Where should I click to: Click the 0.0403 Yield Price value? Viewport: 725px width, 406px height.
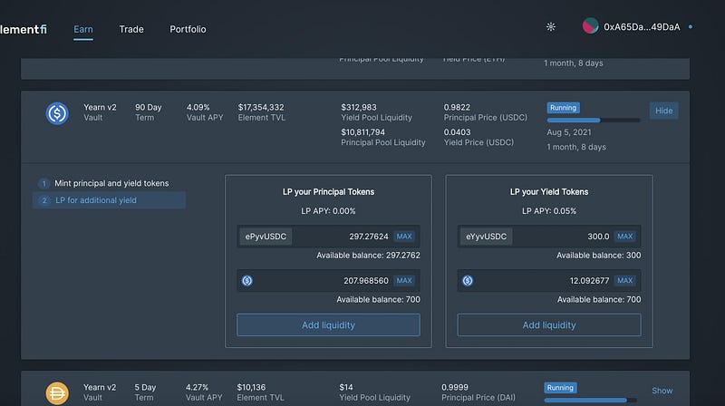pyautogui.click(x=457, y=132)
